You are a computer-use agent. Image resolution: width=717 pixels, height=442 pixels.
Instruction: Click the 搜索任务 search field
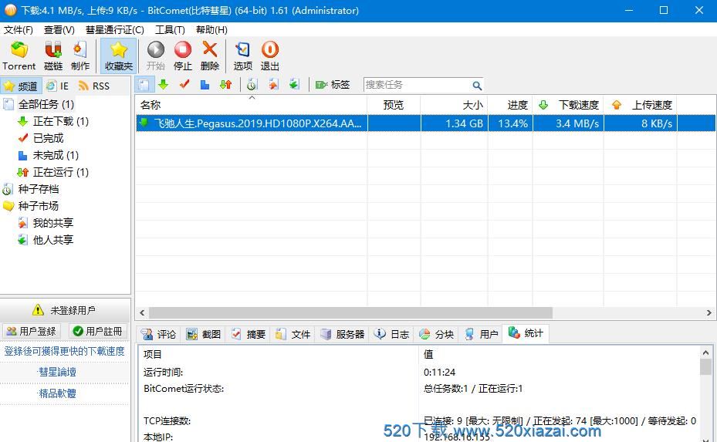416,85
